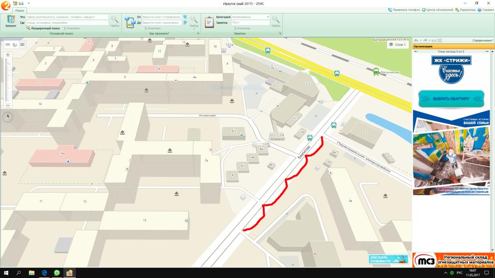The width and height of the screenshot is (495, 278).
Task: Open the Категория combo box
Action: tap(250, 17)
